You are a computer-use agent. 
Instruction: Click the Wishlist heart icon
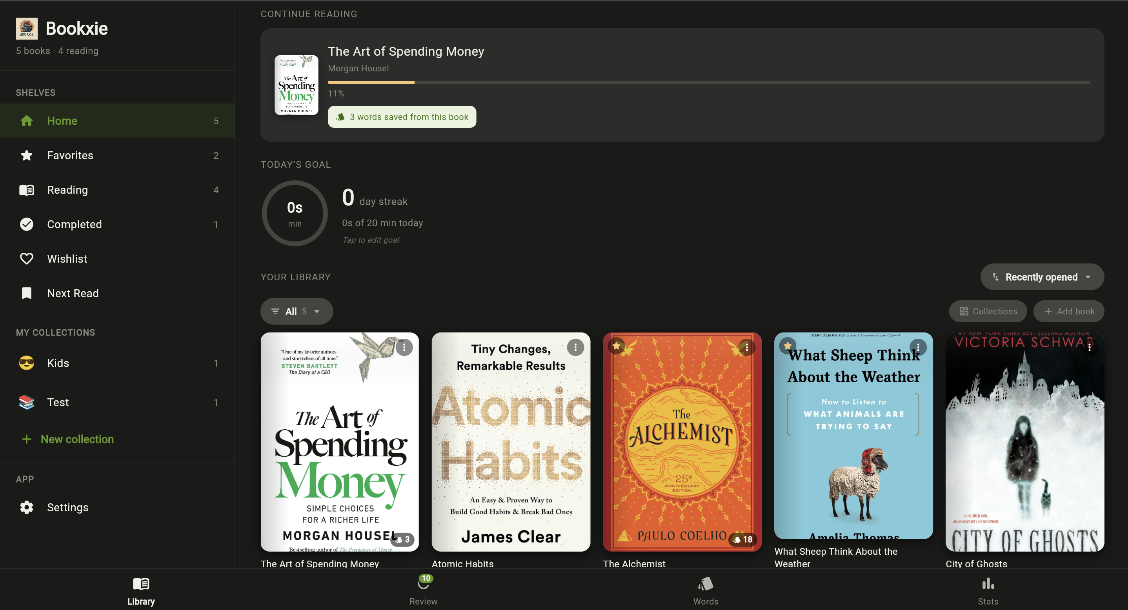pos(26,259)
